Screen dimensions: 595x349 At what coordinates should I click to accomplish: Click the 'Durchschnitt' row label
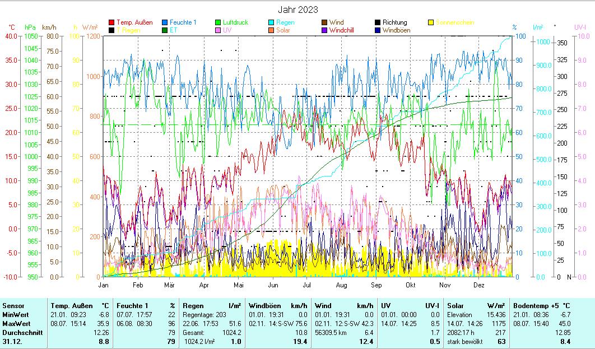click(x=22, y=333)
